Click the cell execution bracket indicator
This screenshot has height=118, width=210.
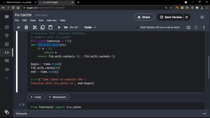pyautogui.click(x=22, y=105)
